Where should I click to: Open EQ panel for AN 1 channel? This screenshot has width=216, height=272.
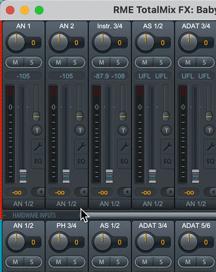tap(38, 162)
